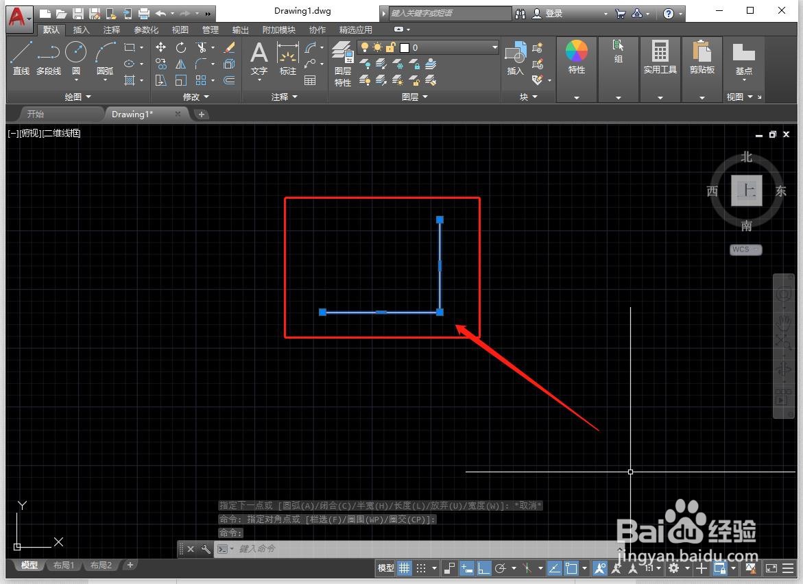Click the Save icon in quick access toolbar

(78, 14)
